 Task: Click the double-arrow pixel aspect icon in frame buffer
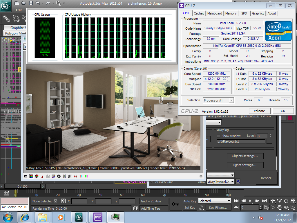pos(75,176)
